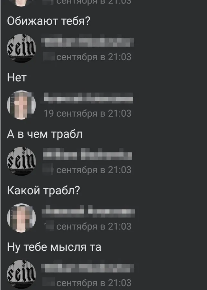This screenshot has height=290, width=207.
Task: Tap the pixelated face avatar above 'Ну тебе мысля та'
Action: (22, 218)
